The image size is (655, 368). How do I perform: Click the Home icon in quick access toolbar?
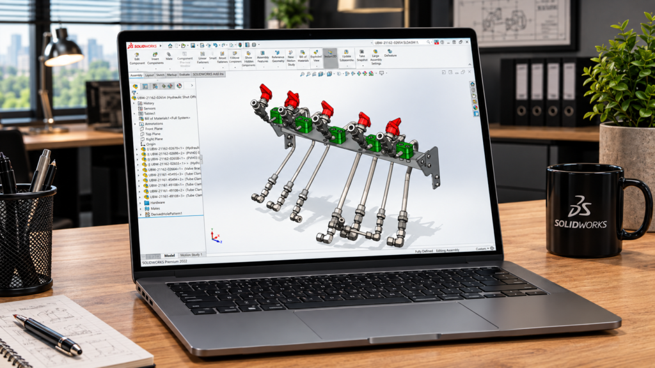click(x=170, y=45)
